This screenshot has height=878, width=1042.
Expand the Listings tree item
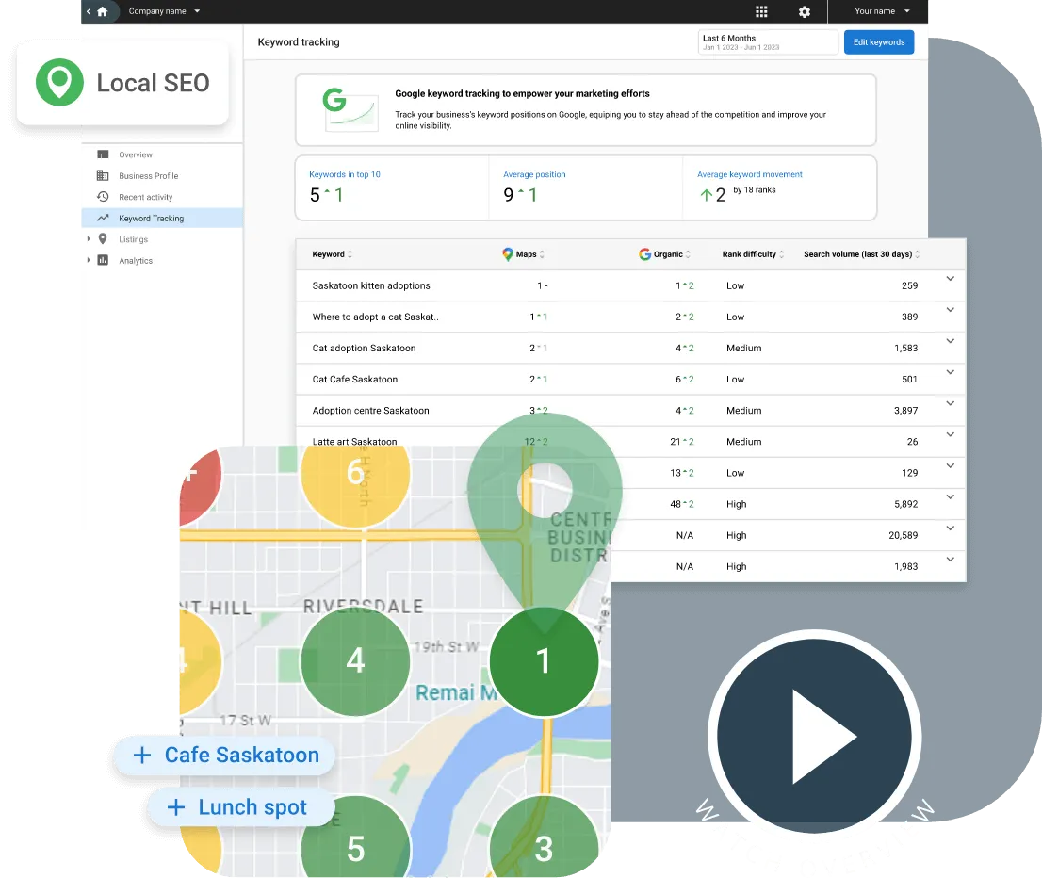[x=90, y=239]
